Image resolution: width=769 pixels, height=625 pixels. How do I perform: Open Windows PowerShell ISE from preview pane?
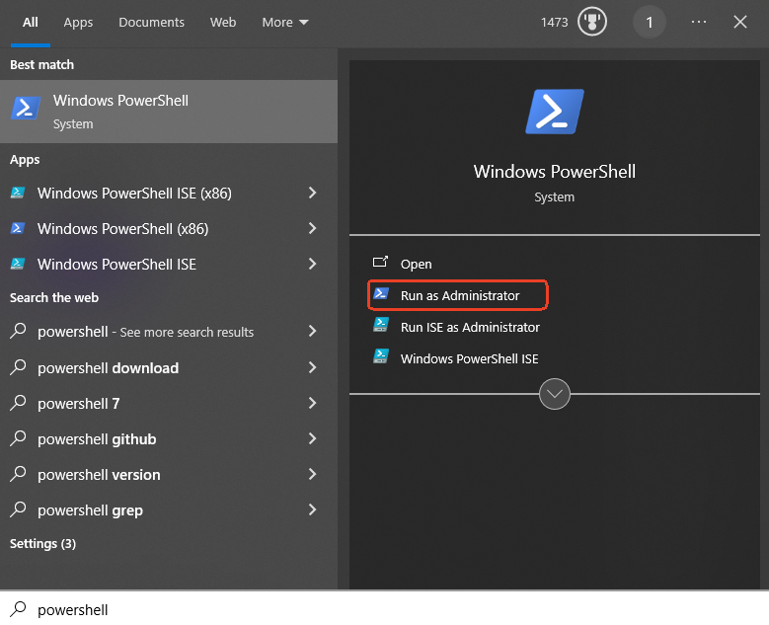(469, 358)
